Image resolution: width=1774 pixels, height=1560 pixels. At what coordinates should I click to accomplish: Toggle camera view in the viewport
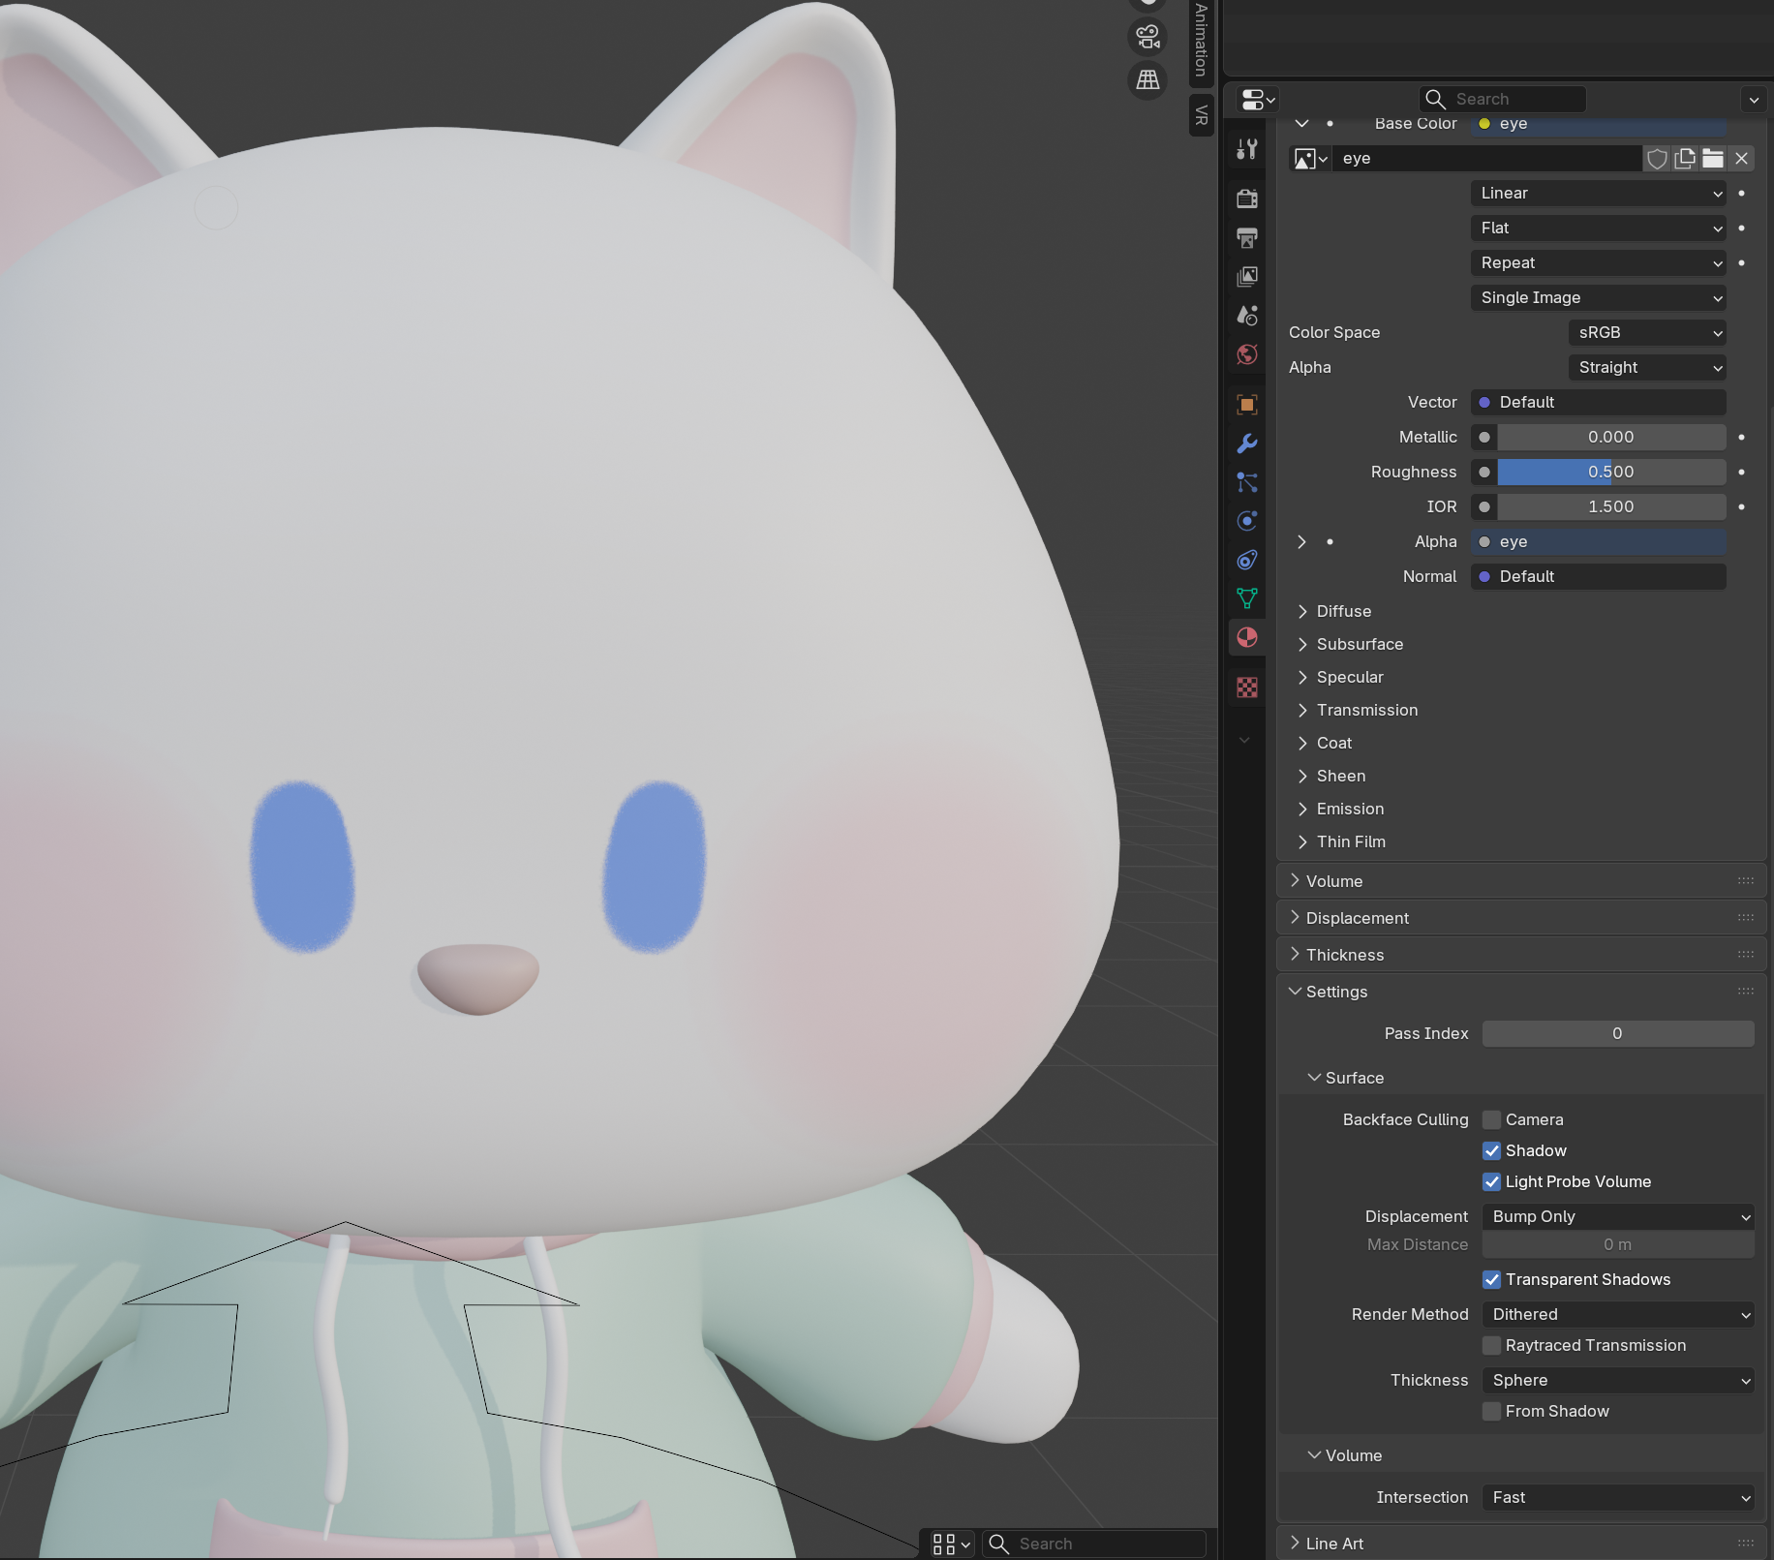coord(1147,38)
